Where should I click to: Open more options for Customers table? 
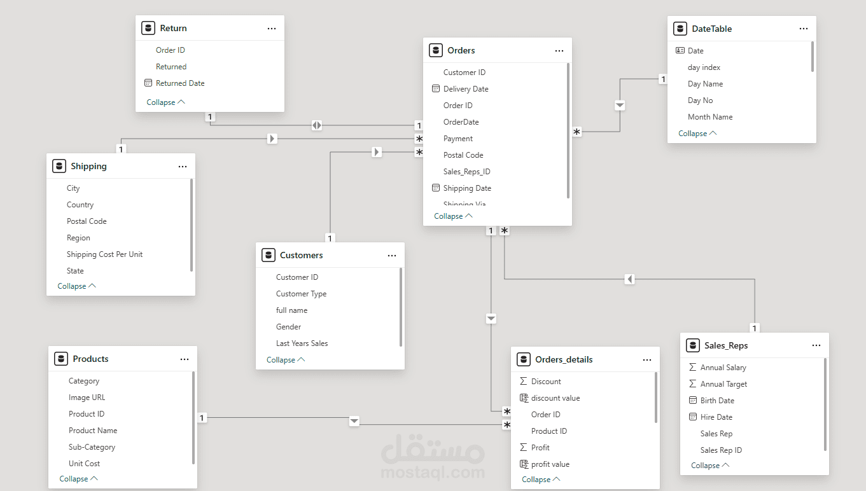(392, 256)
